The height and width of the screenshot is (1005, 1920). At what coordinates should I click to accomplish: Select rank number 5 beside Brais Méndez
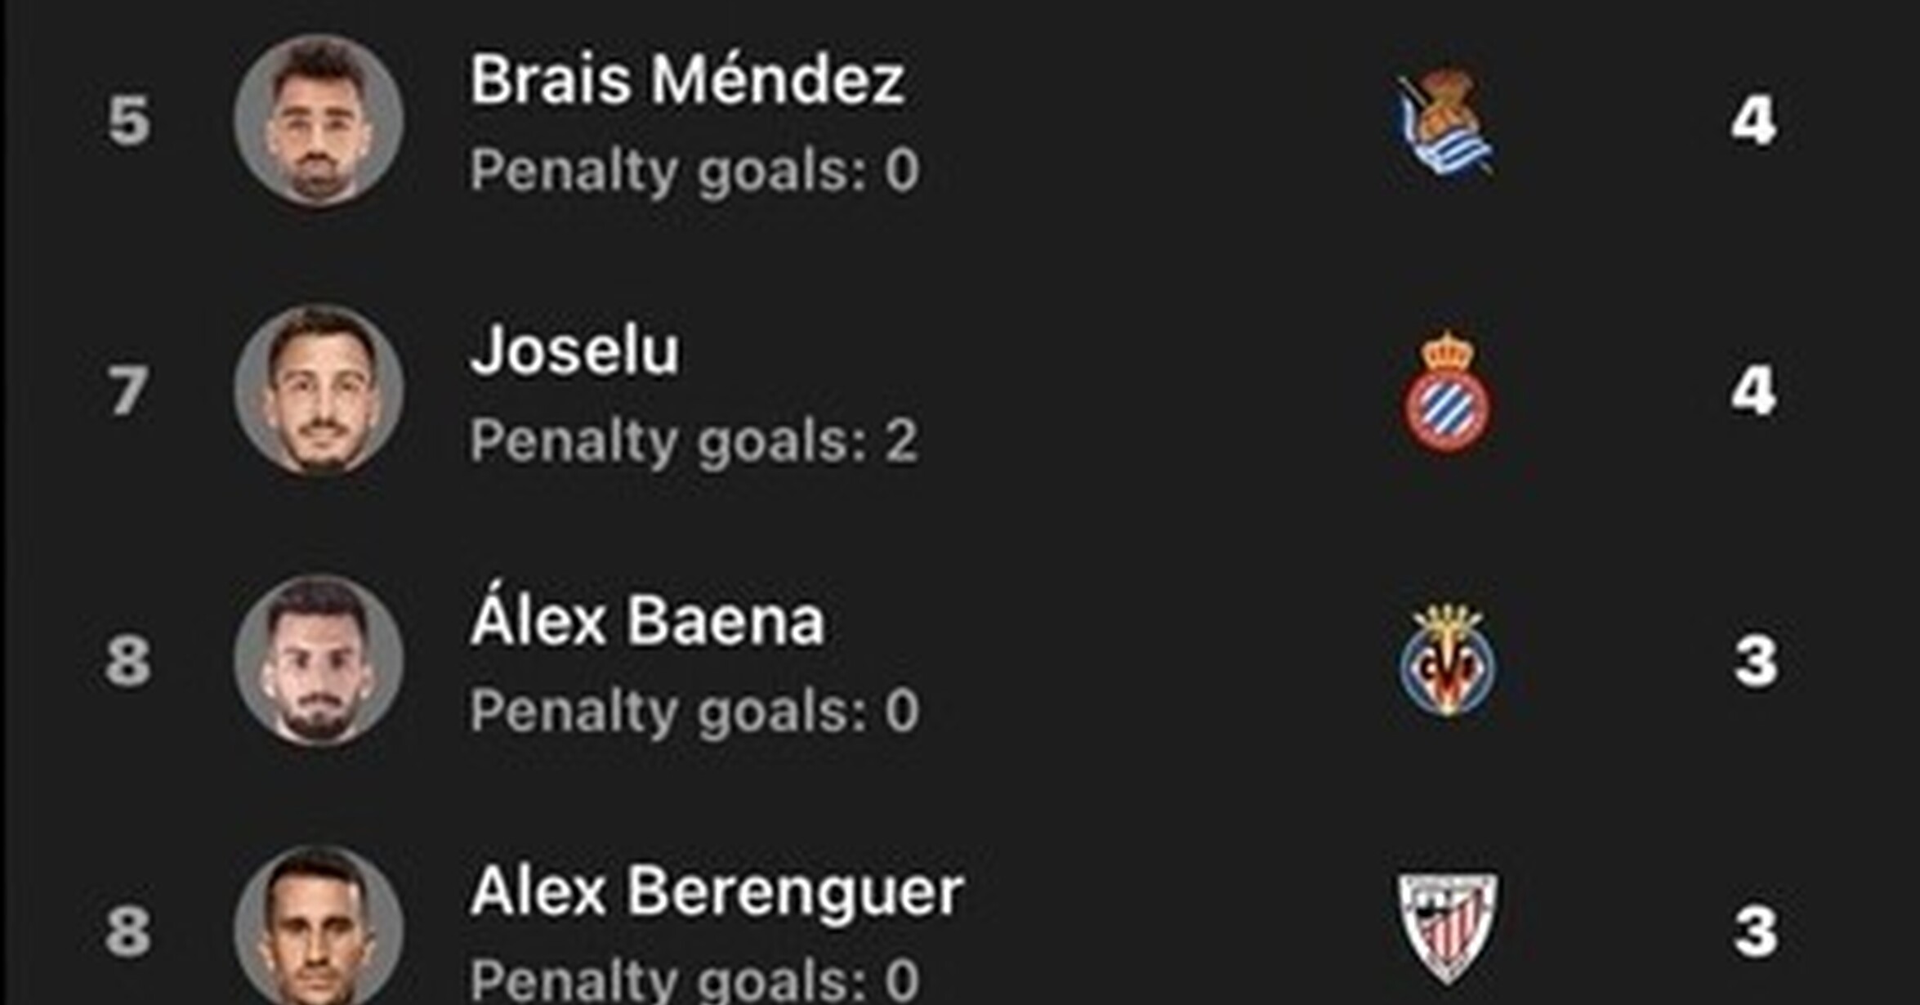tap(129, 121)
